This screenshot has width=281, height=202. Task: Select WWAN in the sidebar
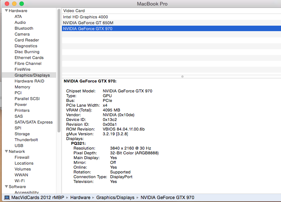coord(21,175)
